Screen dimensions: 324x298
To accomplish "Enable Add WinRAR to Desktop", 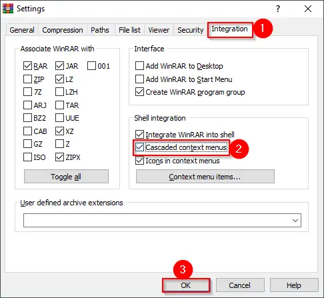I will coord(139,66).
